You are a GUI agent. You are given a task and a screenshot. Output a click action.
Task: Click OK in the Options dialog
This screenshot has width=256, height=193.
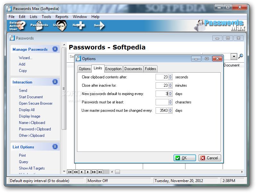[x=185, y=158]
